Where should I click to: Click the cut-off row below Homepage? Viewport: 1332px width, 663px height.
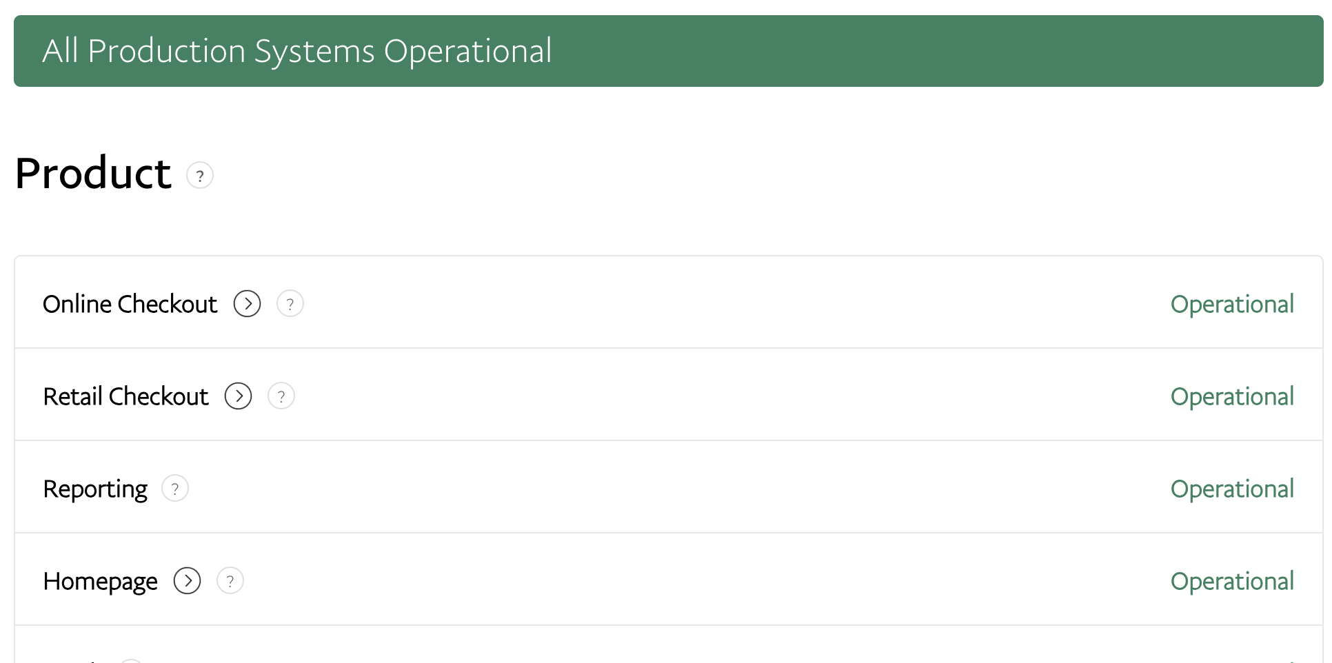click(667, 649)
